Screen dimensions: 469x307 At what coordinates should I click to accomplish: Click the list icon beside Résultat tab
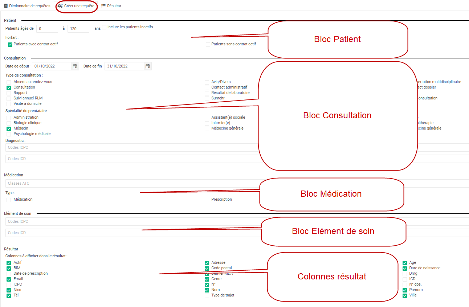tap(103, 6)
